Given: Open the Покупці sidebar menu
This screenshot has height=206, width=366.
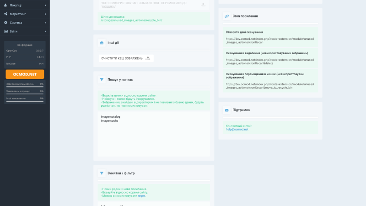Looking at the screenshot, I should point(25,5).
